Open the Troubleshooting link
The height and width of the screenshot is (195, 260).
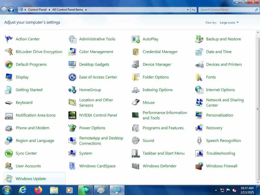[x=221, y=153]
